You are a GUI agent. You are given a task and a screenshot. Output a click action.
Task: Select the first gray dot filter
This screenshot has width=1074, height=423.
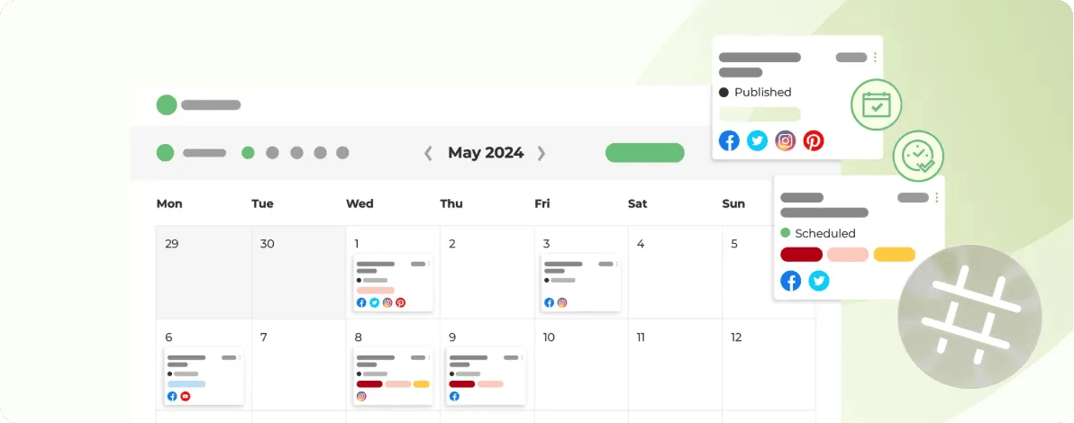point(272,153)
